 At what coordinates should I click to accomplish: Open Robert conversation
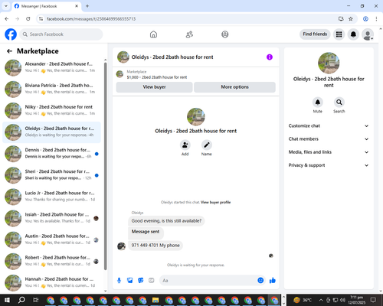point(51,262)
